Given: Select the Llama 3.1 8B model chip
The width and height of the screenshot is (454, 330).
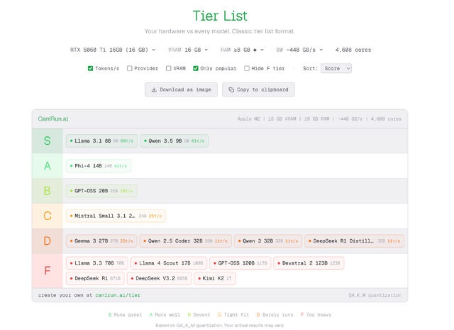Looking at the screenshot, I should click(101, 141).
